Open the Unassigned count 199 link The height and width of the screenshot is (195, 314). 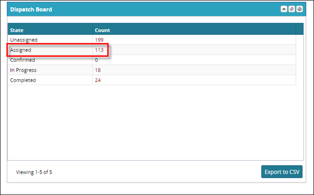point(99,40)
